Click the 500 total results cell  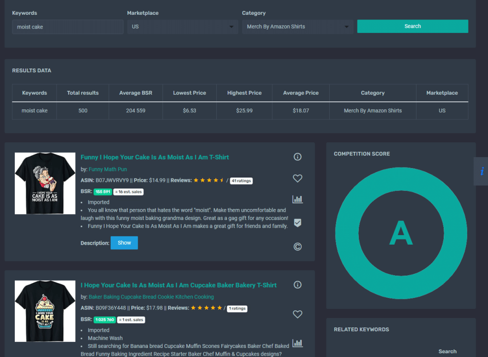(x=83, y=111)
